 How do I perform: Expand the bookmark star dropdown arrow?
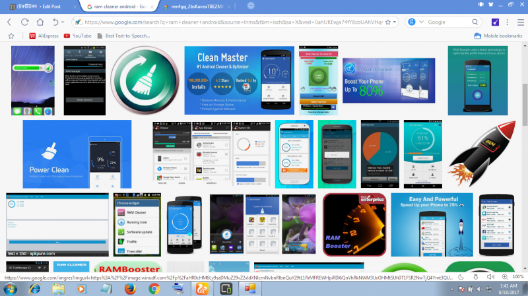[x=394, y=22]
